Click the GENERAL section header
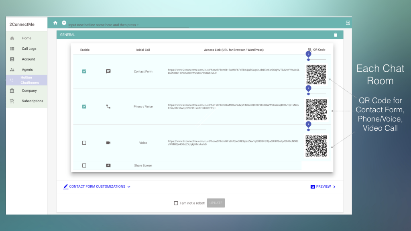411x231 pixels. [200, 35]
